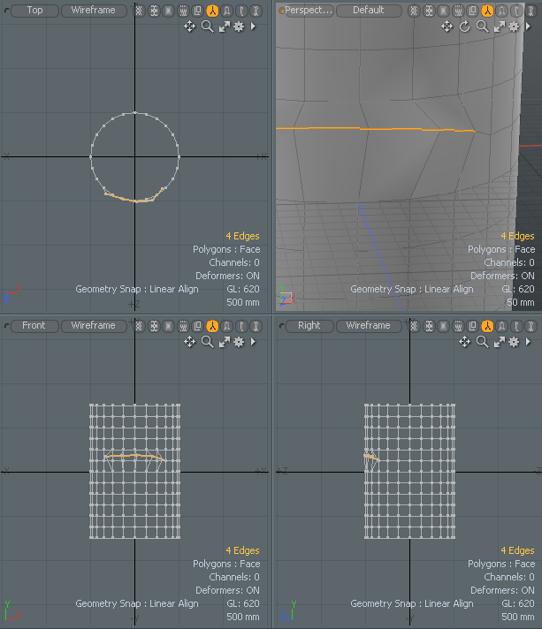This screenshot has height=629, width=542.
Task: Open Wireframe shading menu in Right viewport
Action: [368, 326]
